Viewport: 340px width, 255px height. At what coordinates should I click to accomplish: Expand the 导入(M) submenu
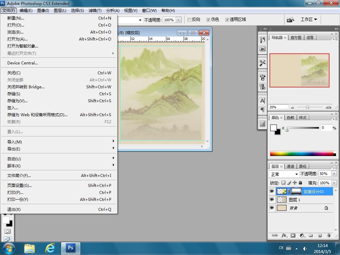59,142
